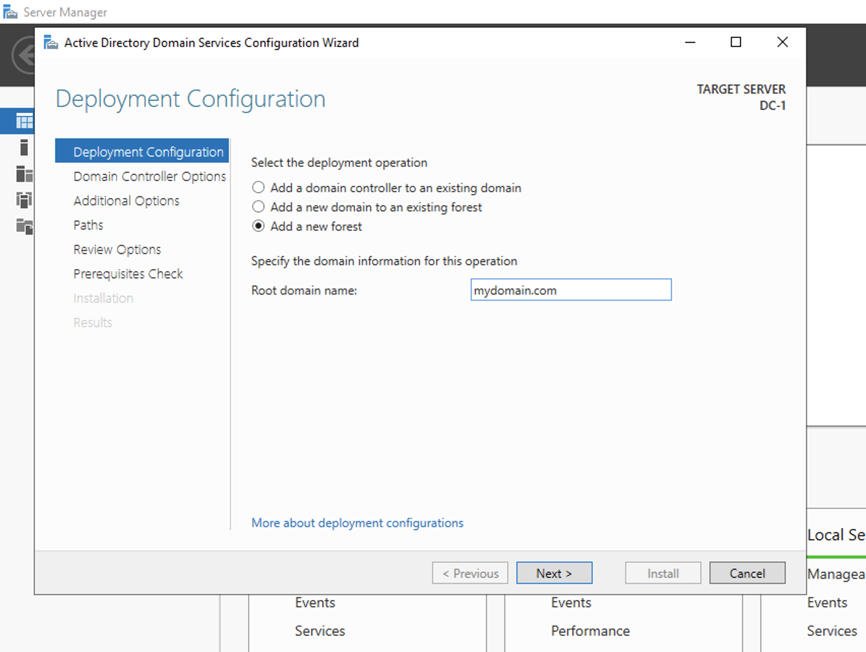Select the AD DS role icon in Server Manager sidebar
The width and height of the screenshot is (866, 652).
[24, 200]
